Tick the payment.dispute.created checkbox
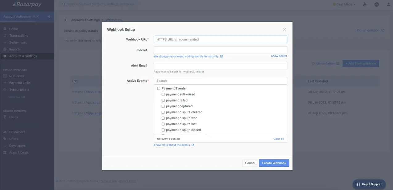Viewport: 393px width, 190px height. pyautogui.click(x=163, y=112)
